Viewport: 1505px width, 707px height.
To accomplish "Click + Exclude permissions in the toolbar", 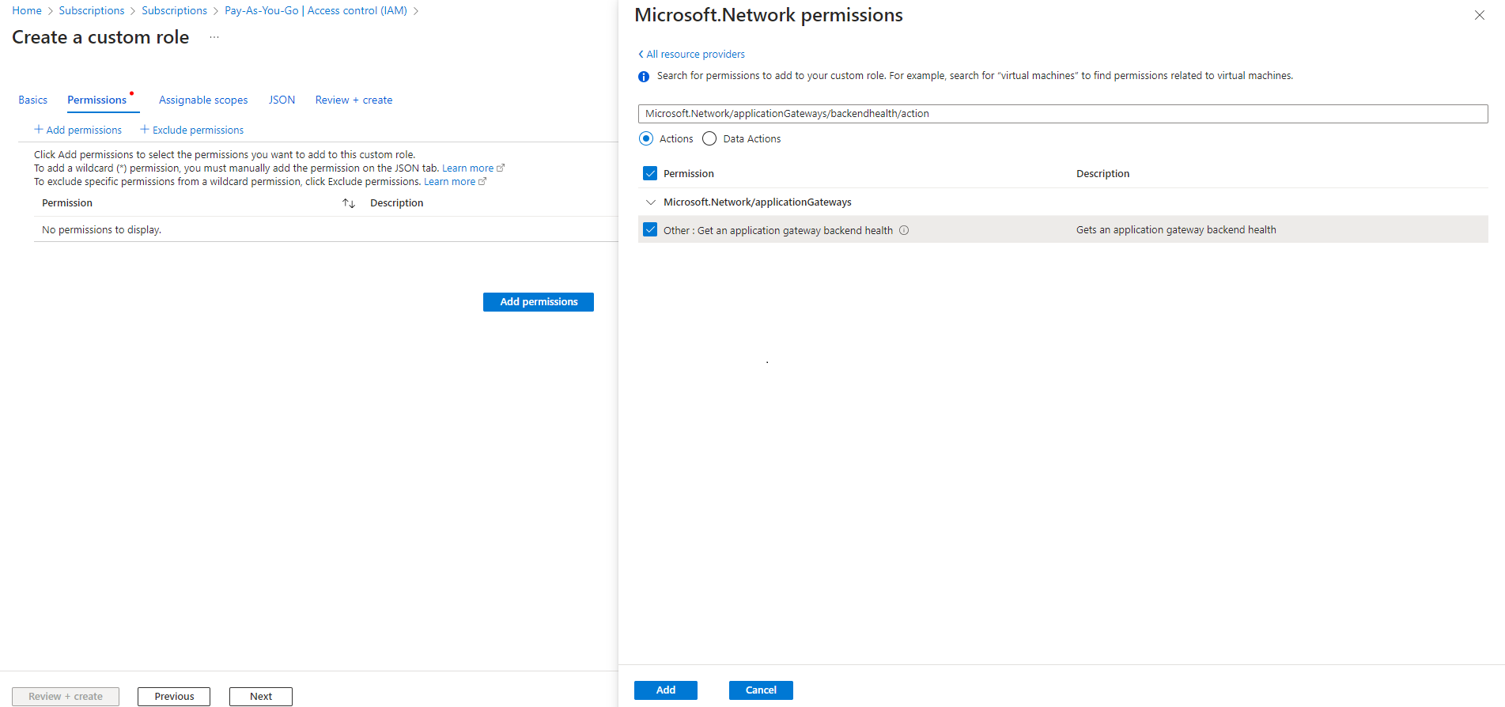I will coord(192,130).
